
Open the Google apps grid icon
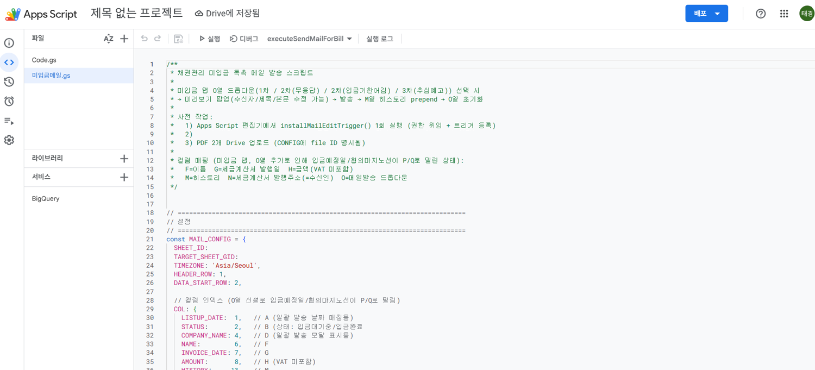click(x=783, y=14)
